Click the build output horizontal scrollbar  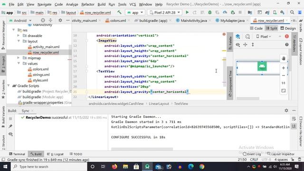tap(142, 149)
